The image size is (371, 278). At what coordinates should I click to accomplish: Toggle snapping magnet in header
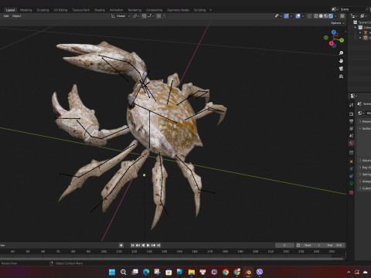(144, 16)
